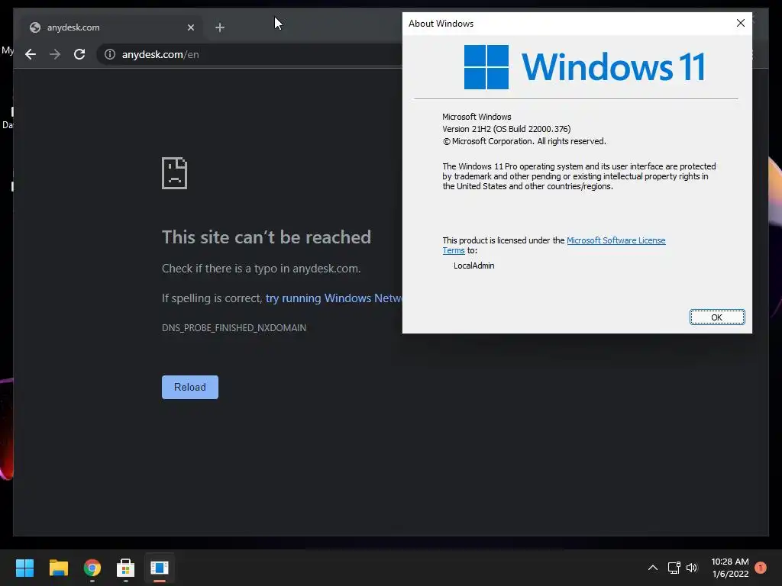Image resolution: width=782 pixels, height=586 pixels.
Task: Open volume control speaker icon
Action: (692, 568)
